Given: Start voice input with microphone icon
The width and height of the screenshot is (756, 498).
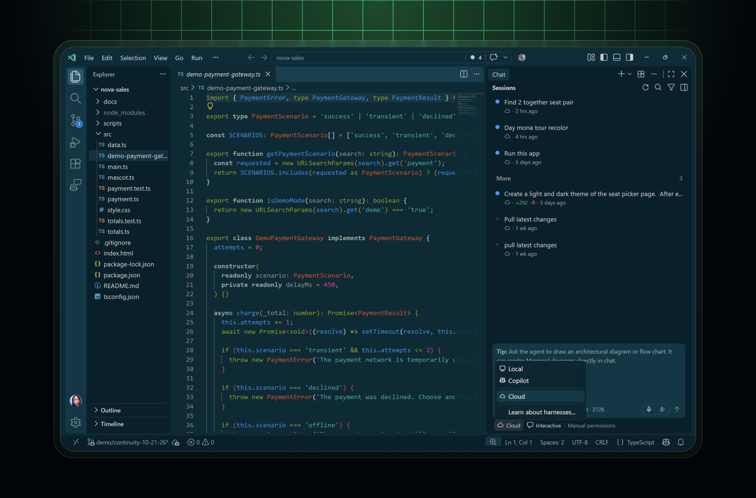Looking at the screenshot, I should pyautogui.click(x=649, y=409).
